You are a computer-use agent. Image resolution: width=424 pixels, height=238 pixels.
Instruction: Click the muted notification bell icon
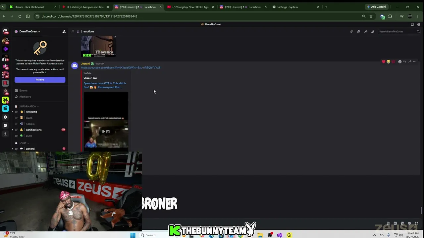coord(358,31)
